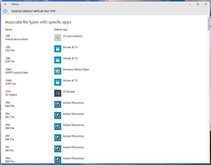
Task: Click '3GPP2 Audio/Video' description
Action: (x=16, y=72)
